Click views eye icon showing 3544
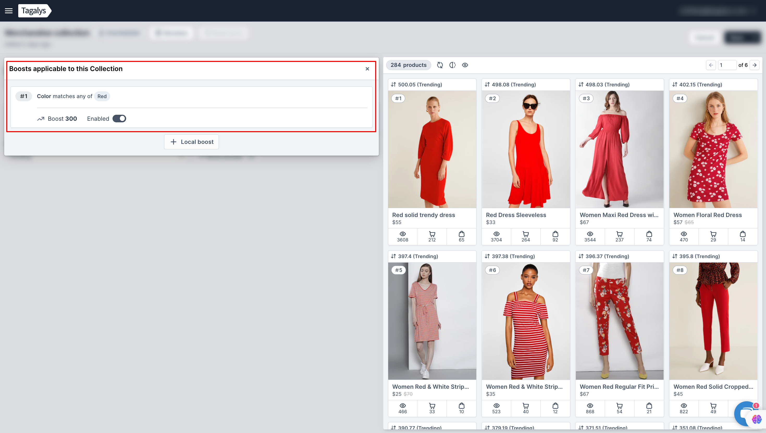766x433 pixels. pos(590,234)
